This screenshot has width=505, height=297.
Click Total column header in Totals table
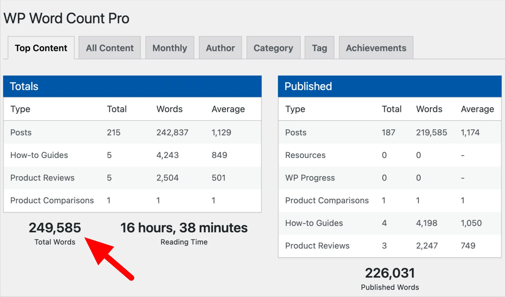117,109
